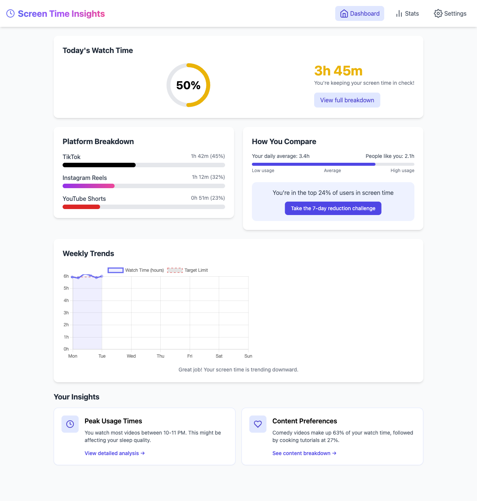
Task: Click the arrow icon after See content breakdown
Action: click(334, 453)
